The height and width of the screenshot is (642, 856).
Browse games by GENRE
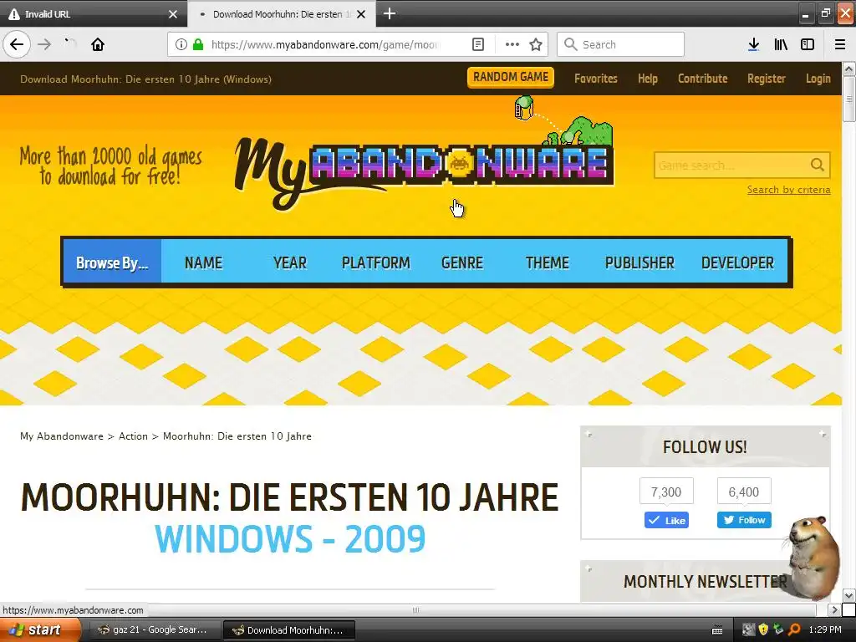(461, 262)
